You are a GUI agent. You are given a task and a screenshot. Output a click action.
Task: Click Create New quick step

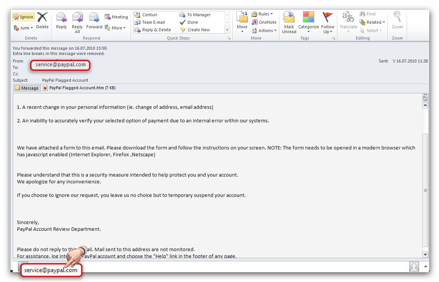tap(195, 30)
